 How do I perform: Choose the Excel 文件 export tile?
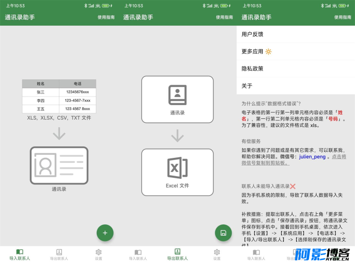click(177, 172)
